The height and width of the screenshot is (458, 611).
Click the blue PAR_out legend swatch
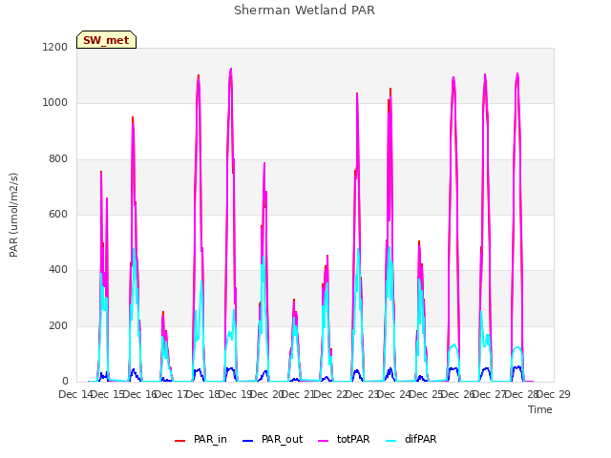[248, 441]
